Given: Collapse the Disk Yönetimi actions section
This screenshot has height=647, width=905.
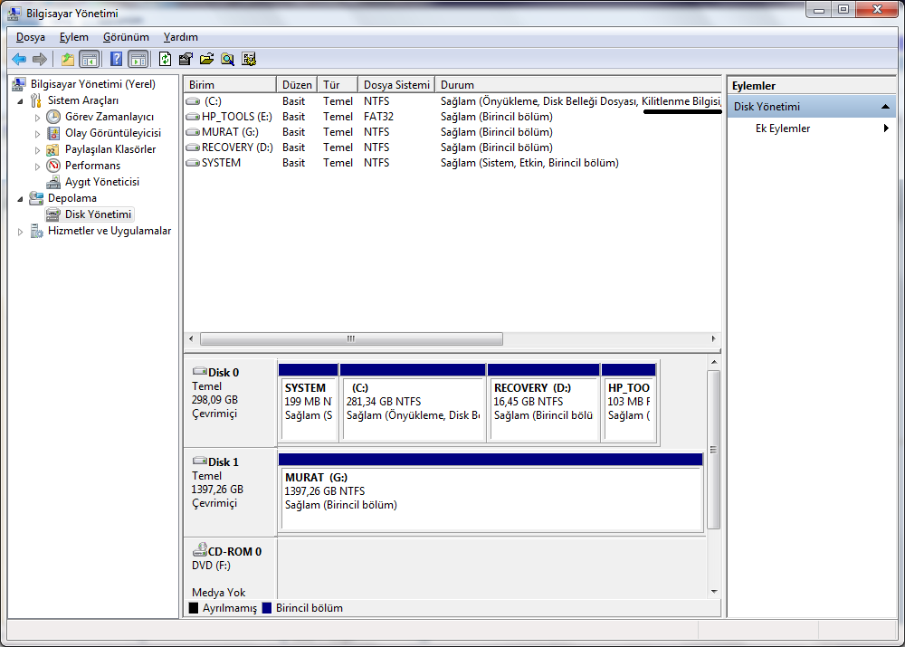Looking at the screenshot, I should coord(885,107).
